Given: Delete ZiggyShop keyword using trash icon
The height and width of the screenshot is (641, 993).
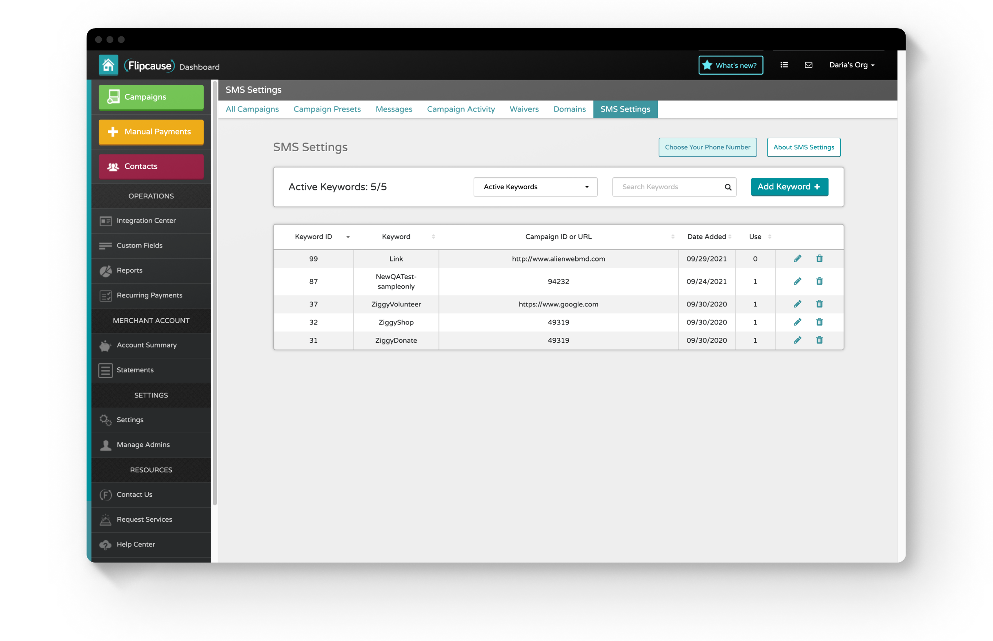Looking at the screenshot, I should click(x=819, y=322).
